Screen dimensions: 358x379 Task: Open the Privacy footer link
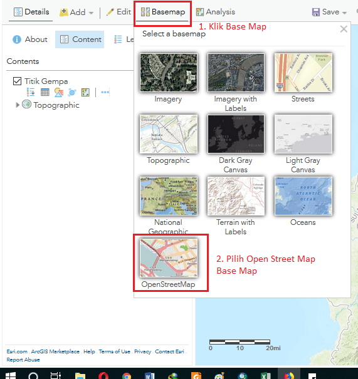(x=142, y=351)
